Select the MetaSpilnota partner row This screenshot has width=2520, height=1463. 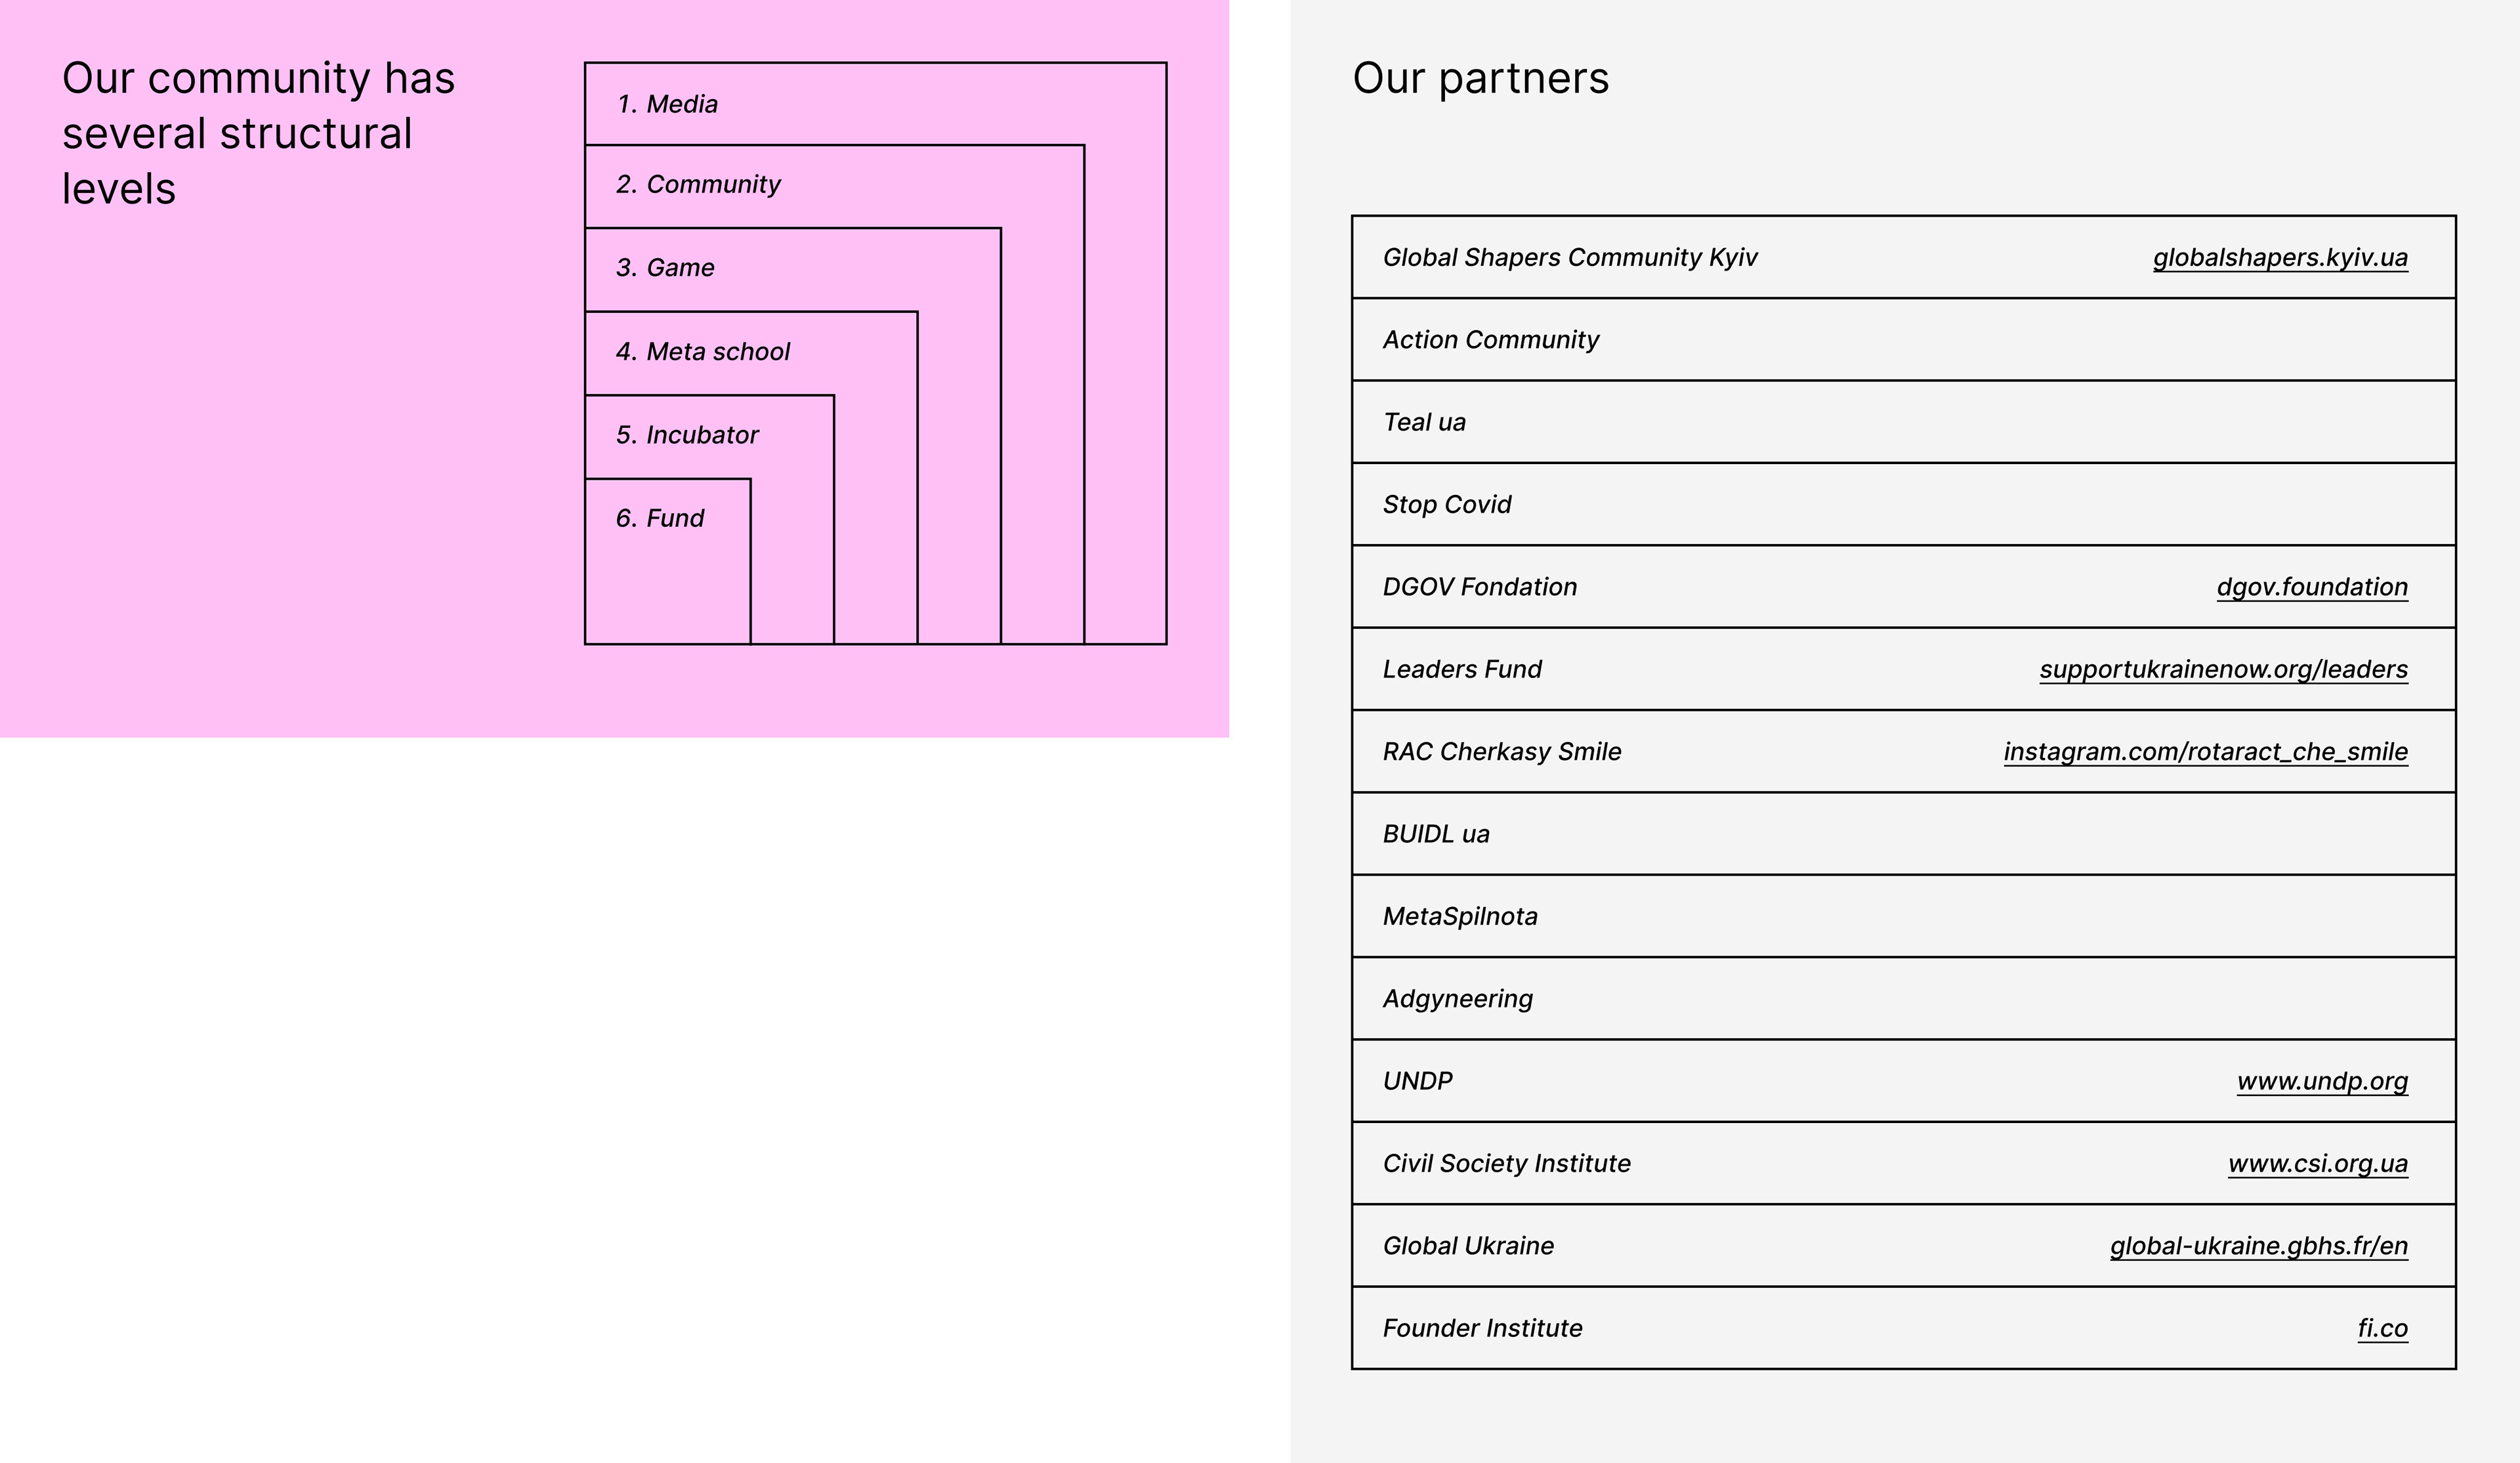tap(1903, 916)
